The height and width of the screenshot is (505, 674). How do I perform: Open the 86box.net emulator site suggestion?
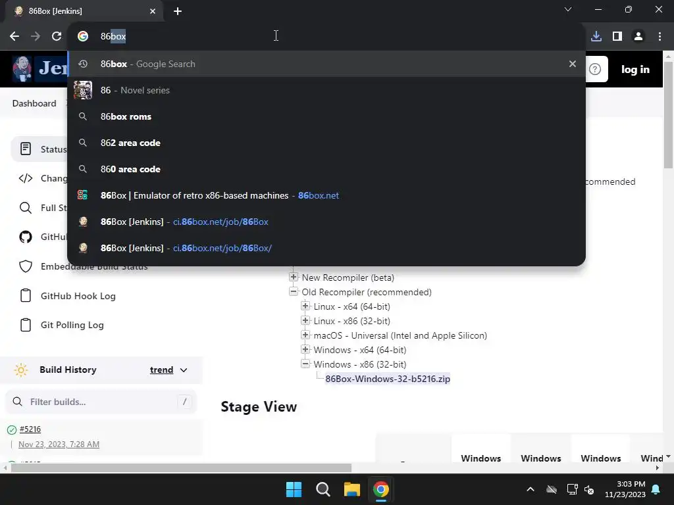point(326,195)
